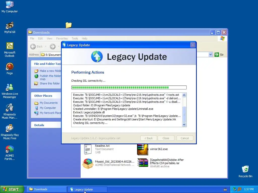The width and height of the screenshot is (258, 193).
Task: Click the My Documents link
Action: [49, 103]
